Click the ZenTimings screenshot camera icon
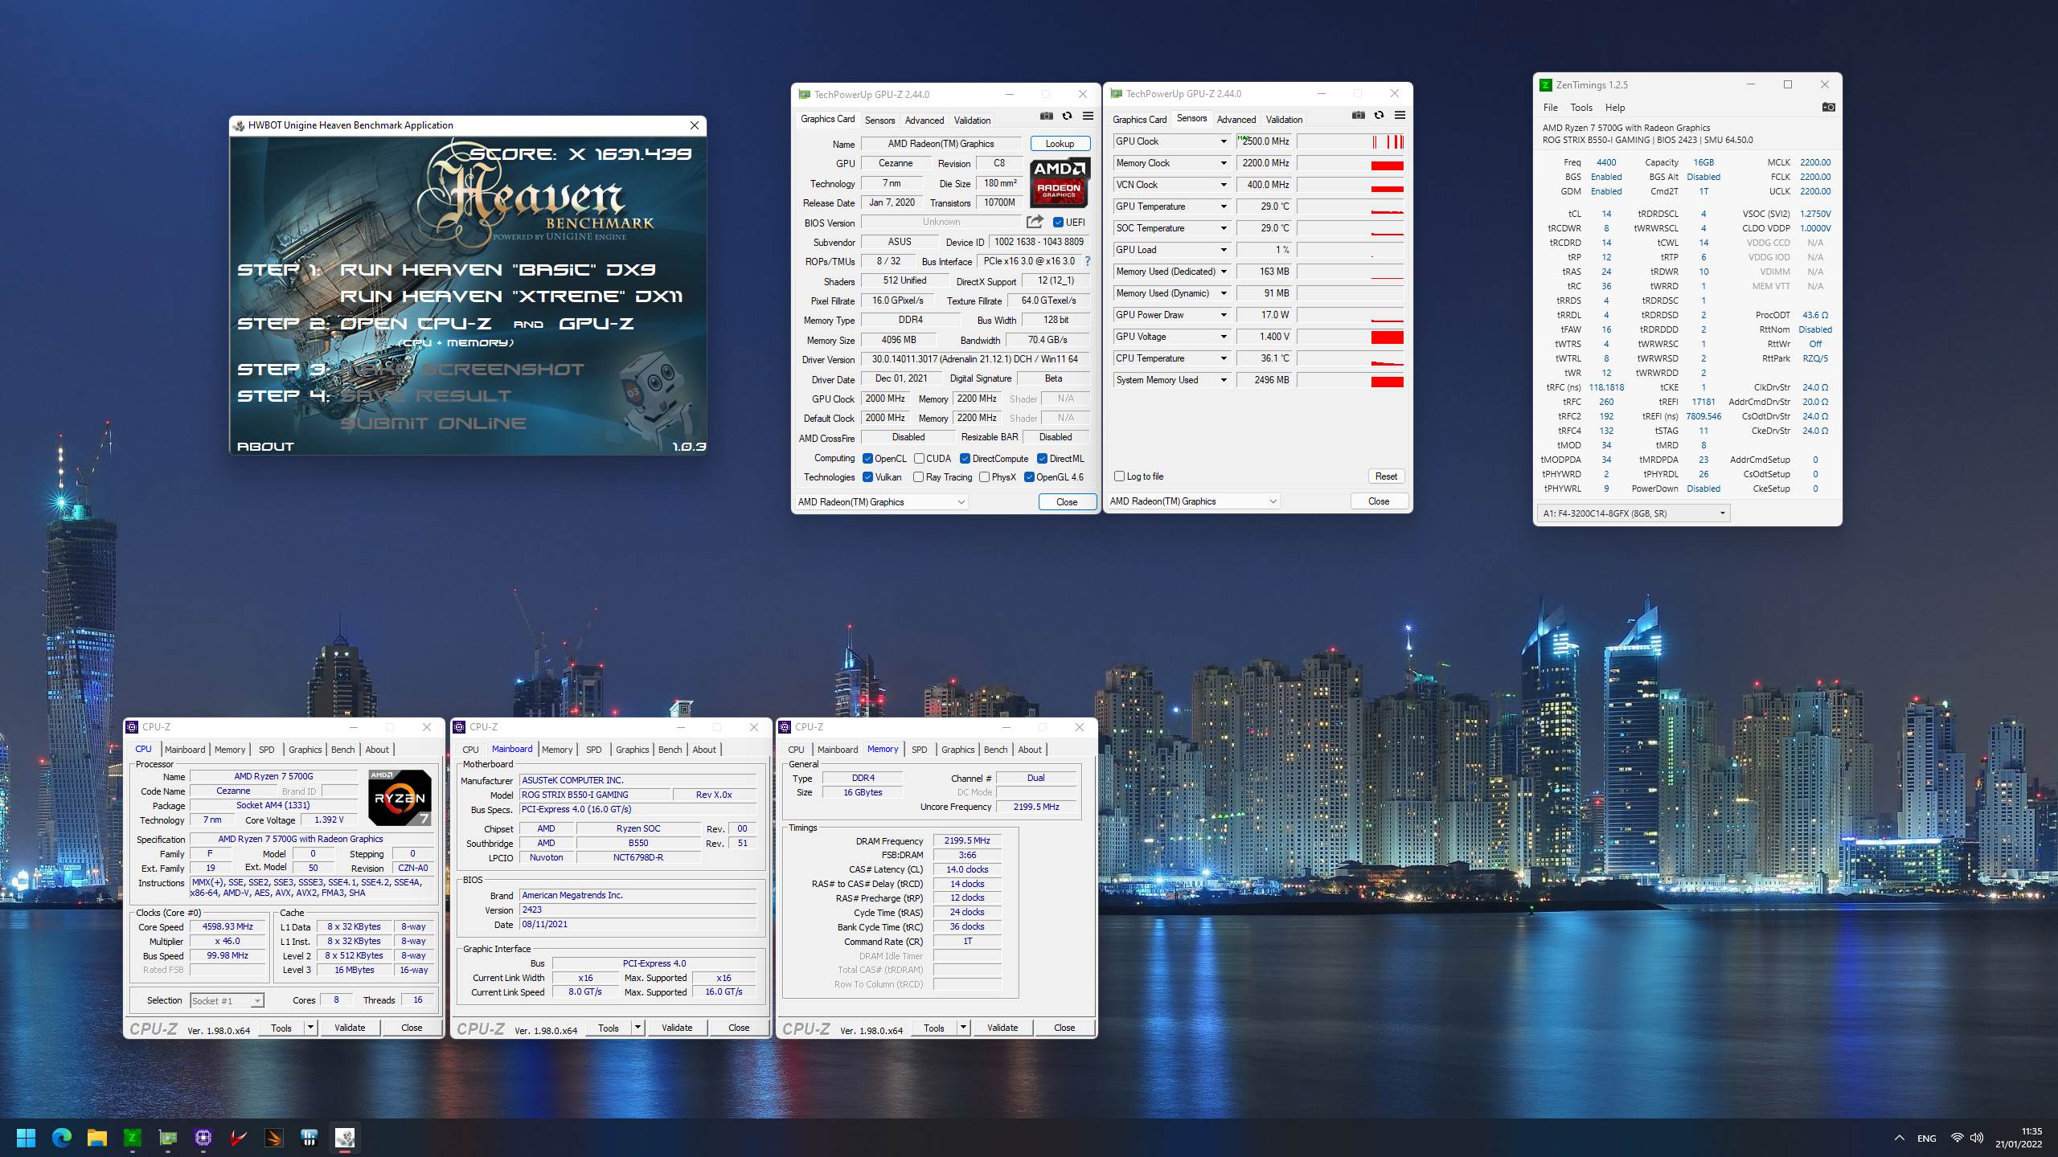The height and width of the screenshot is (1157, 2058). pos(1828,107)
